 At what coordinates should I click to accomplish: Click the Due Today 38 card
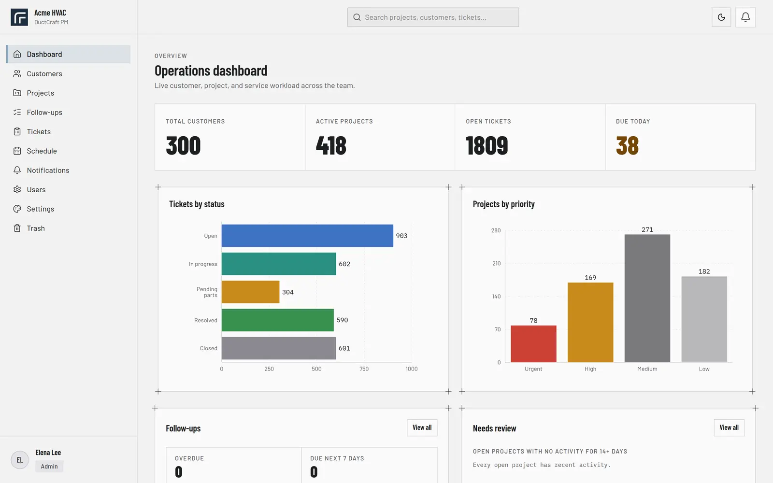coord(680,137)
